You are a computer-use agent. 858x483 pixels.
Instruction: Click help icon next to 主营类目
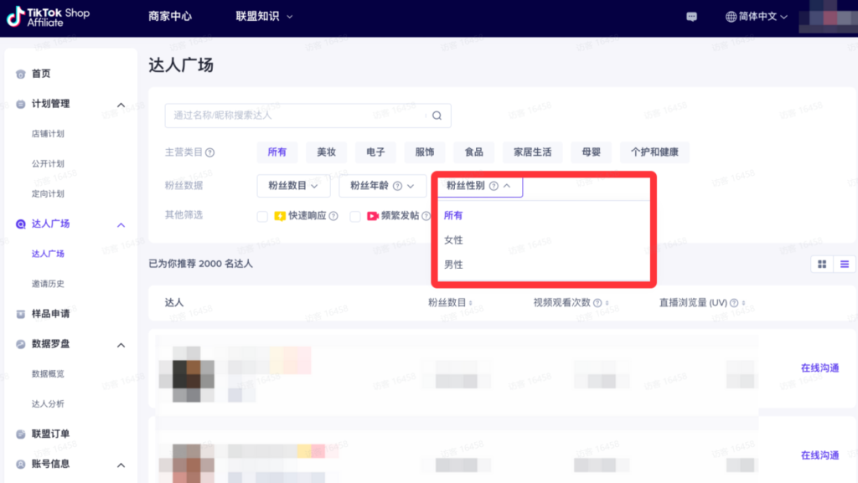pos(210,152)
